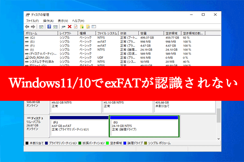244x162 pixels.
Task: Click the 正常 (ブート... status cell
Action: coord(129,38)
